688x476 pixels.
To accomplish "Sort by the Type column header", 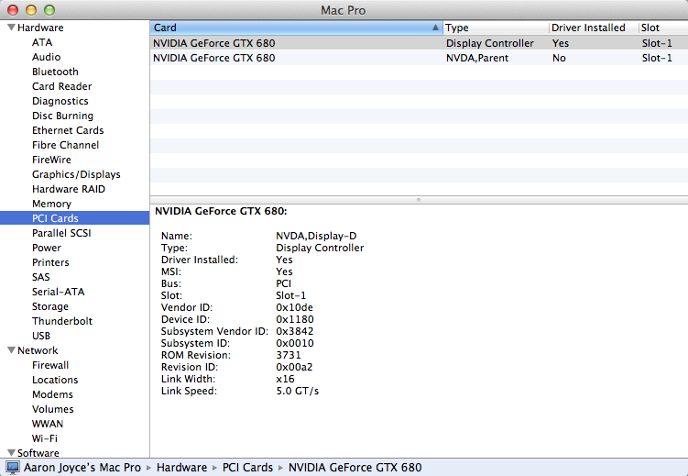I will pyautogui.click(x=496, y=28).
